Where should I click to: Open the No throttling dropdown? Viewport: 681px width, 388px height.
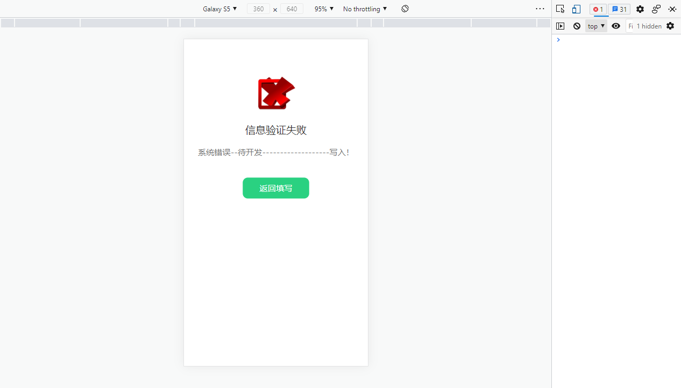coord(365,9)
